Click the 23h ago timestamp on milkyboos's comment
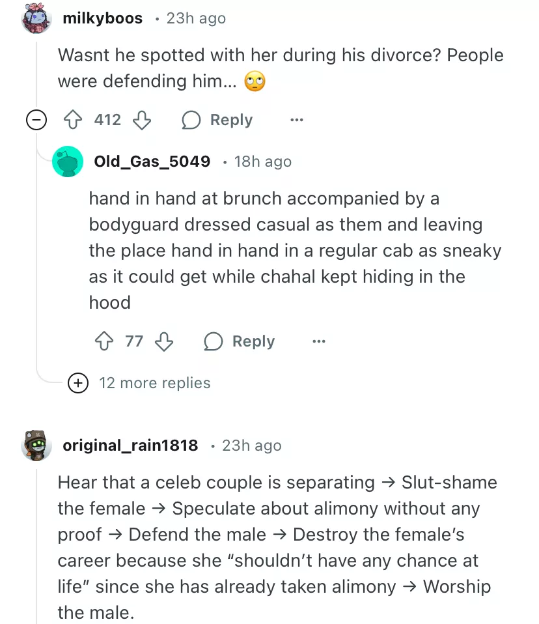Screen dimensions: 539x624 [x=196, y=18]
